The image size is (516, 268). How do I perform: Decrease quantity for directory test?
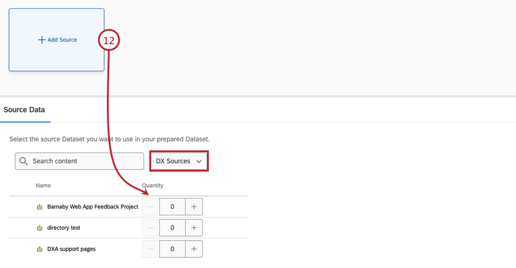tap(151, 228)
